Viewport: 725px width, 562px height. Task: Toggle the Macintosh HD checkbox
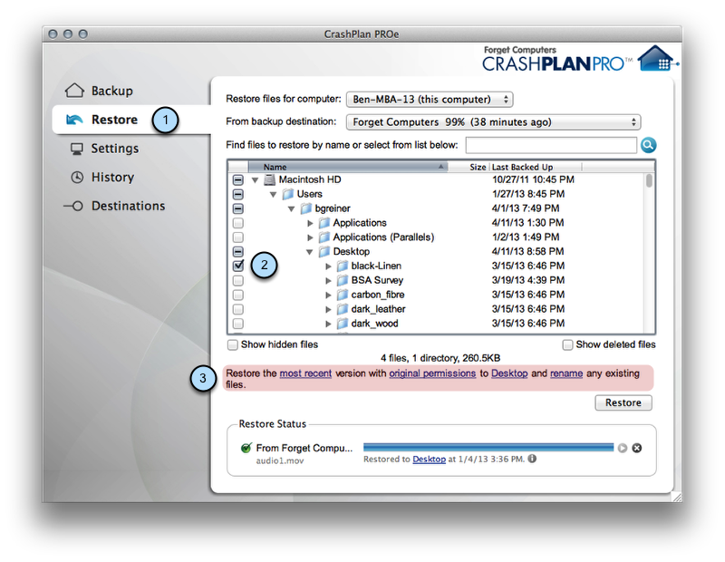pos(238,179)
